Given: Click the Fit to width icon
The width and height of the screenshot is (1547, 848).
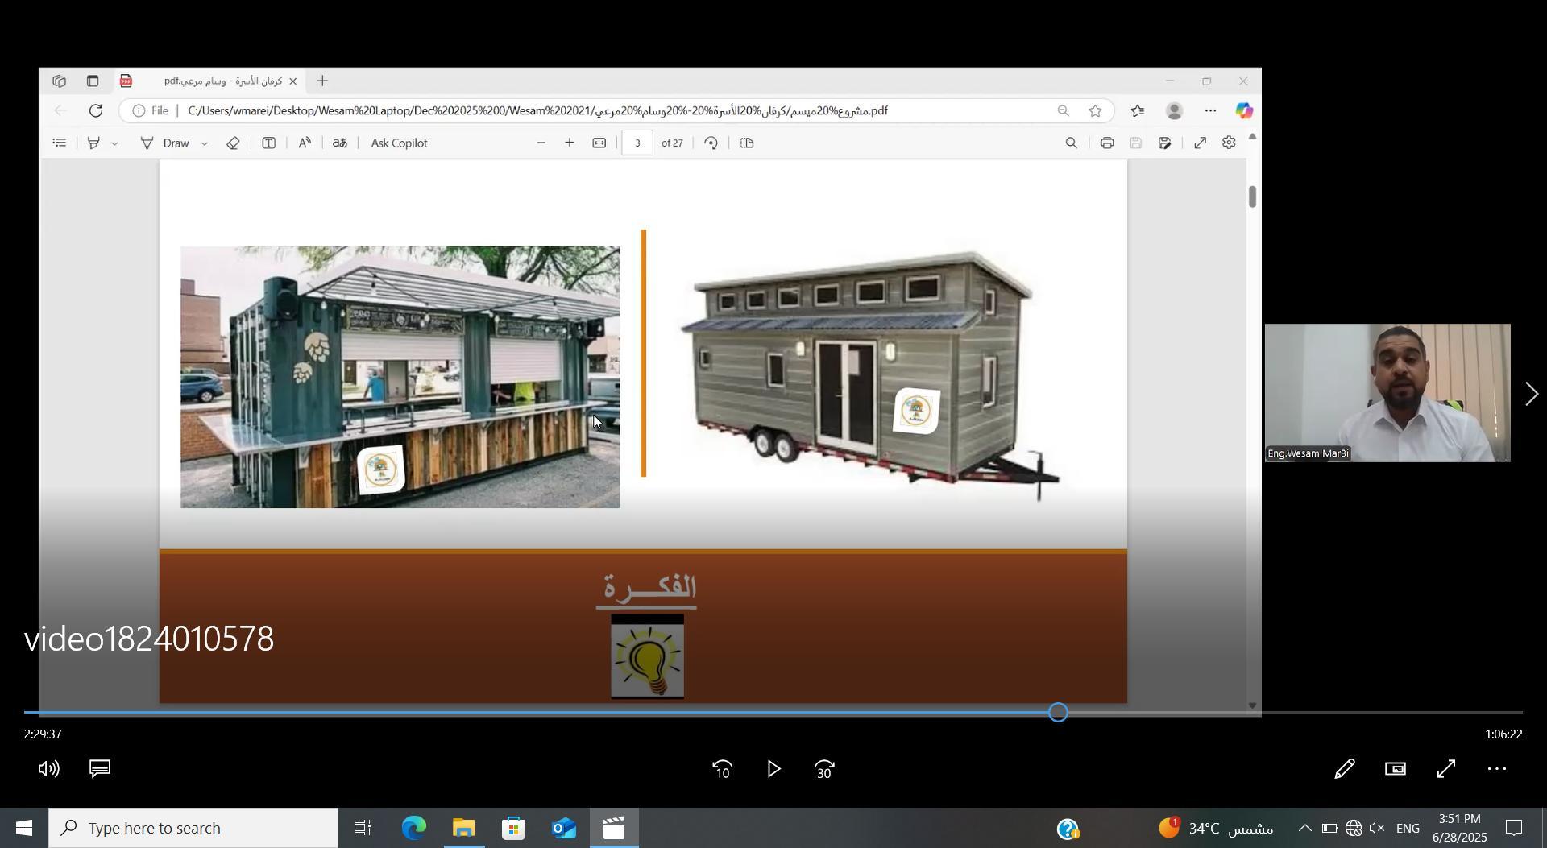Looking at the screenshot, I should click(599, 143).
